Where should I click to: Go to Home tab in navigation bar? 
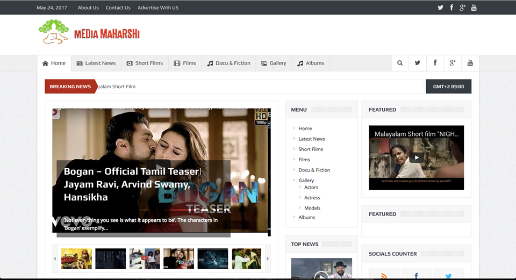coord(54,63)
